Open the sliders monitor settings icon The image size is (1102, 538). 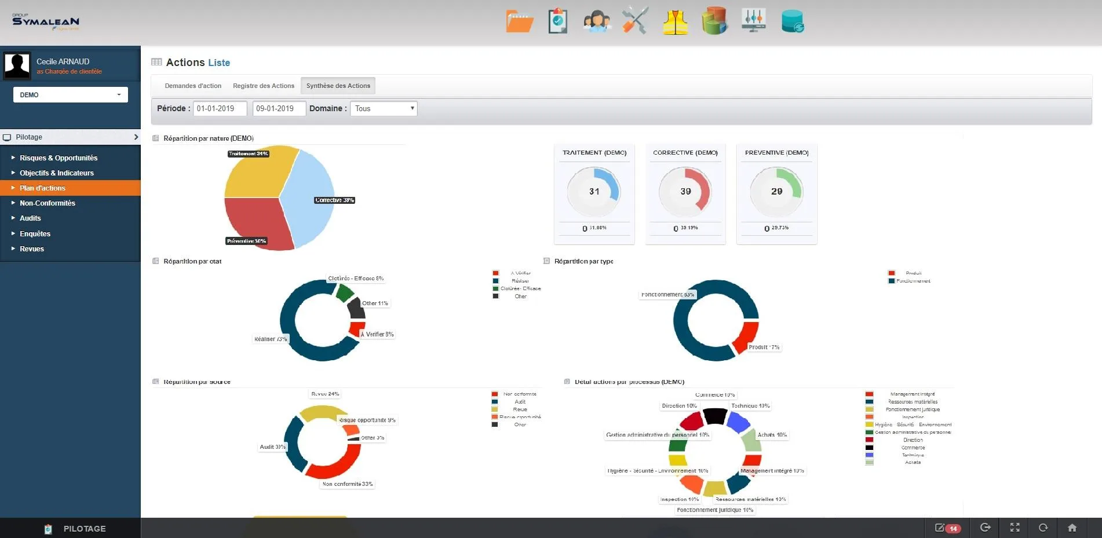[x=754, y=21]
